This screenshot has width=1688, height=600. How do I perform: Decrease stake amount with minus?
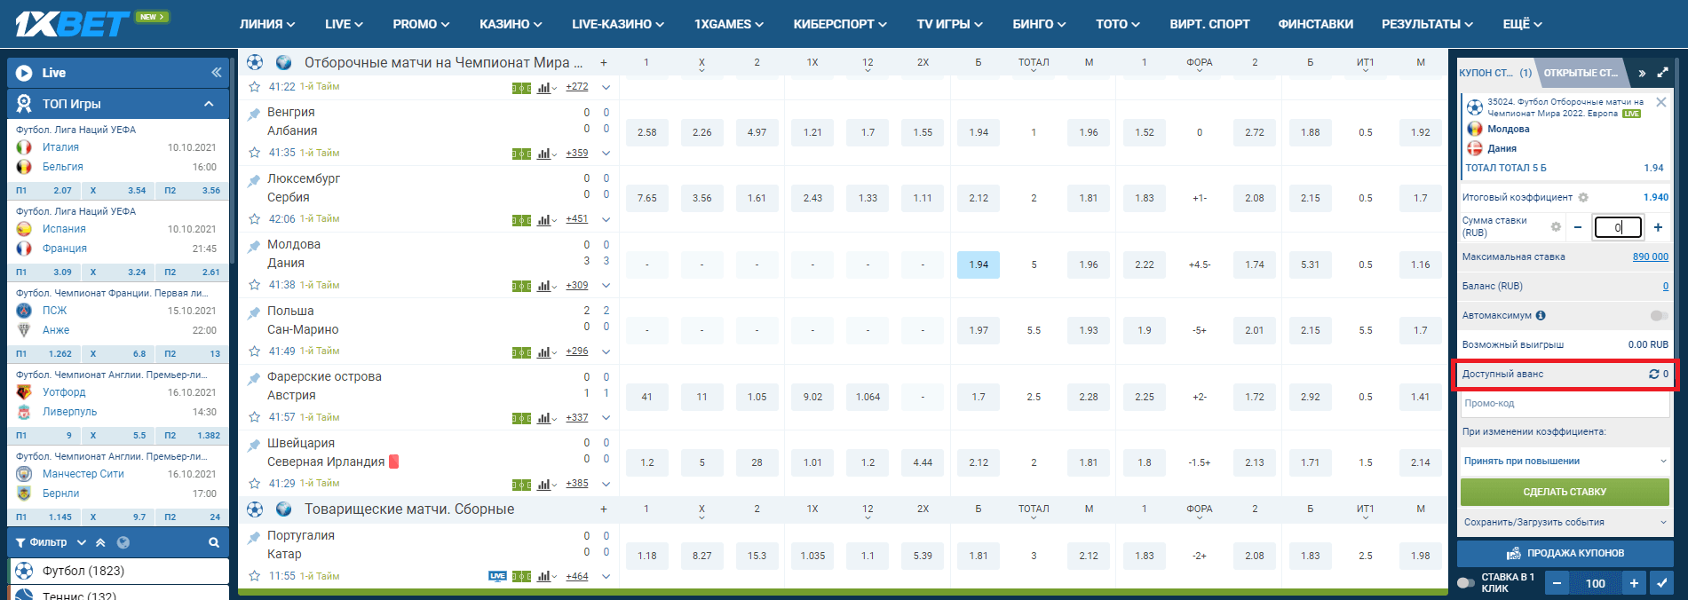[x=1578, y=227]
